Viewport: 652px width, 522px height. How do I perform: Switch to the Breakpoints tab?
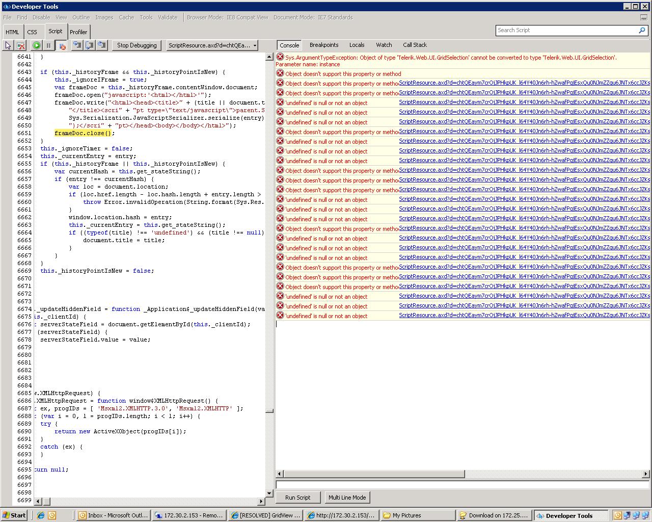(x=324, y=45)
